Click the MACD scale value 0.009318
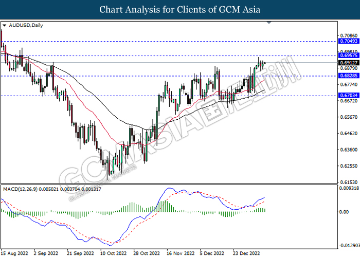 [349, 189]
